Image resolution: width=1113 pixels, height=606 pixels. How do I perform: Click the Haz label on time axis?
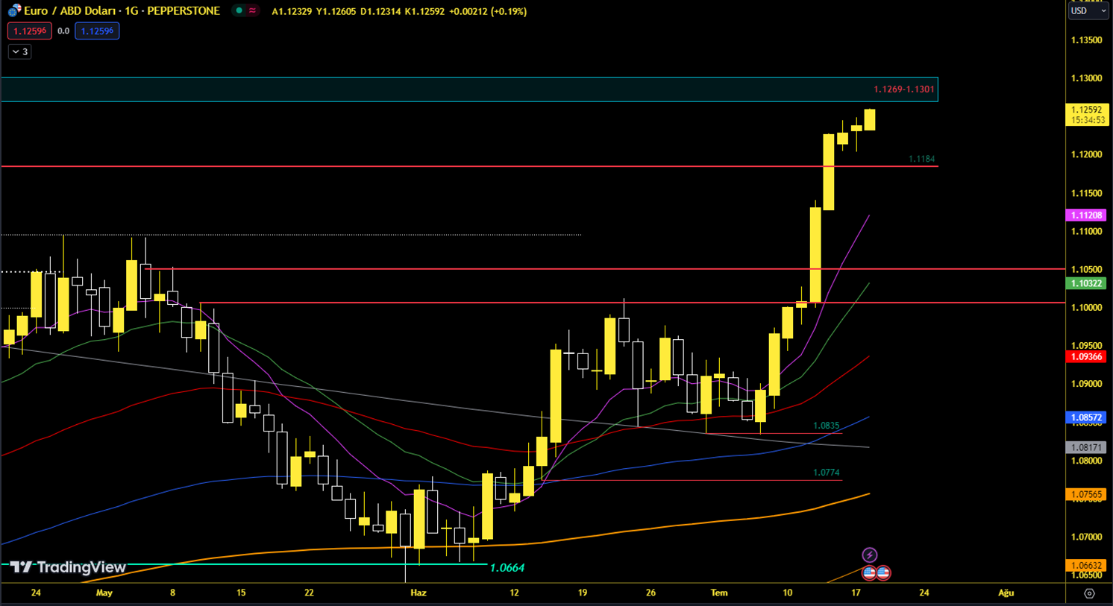click(x=418, y=593)
